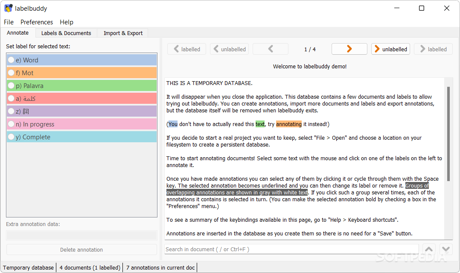Click the orange-highlighted 'annotating' annotation
460x273 pixels.
click(288, 124)
